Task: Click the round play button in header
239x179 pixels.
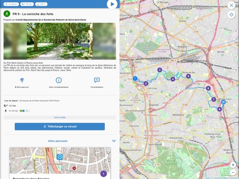Action: pos(112,4)
